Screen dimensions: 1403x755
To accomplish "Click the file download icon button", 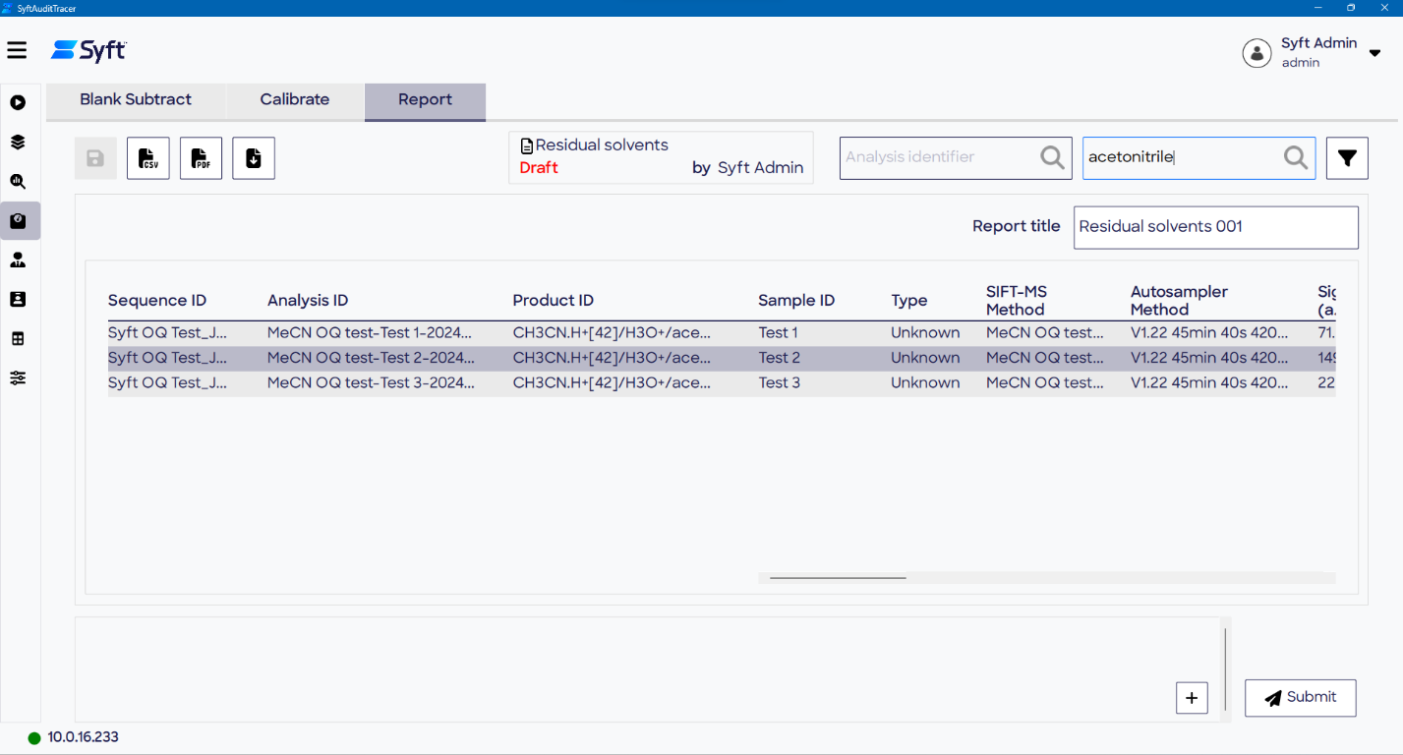I will tap(254, 158).
